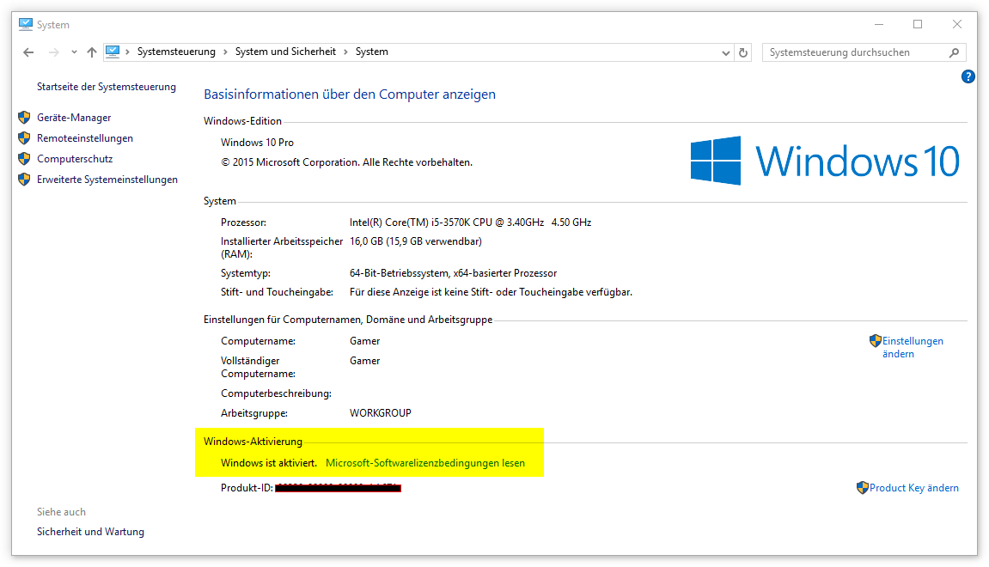Click shield icon beside Product Key ändern

862,488
